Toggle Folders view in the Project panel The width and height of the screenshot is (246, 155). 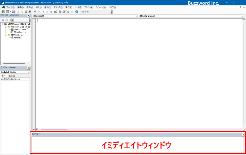click(11, 20)
